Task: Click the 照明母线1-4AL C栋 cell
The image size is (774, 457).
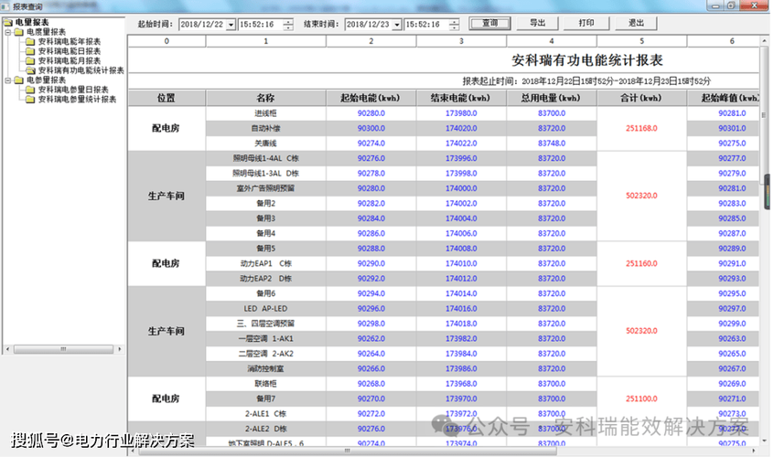Action: click(265, 158)
